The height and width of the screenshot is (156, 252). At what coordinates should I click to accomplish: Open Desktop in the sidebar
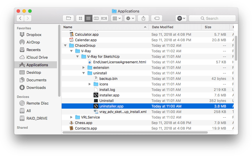pyautogui.click(x=34, y=72)
